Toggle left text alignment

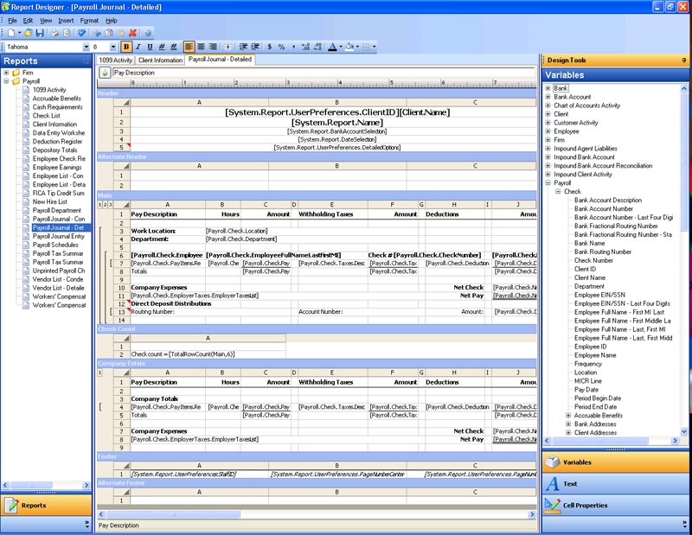[189, 47]
